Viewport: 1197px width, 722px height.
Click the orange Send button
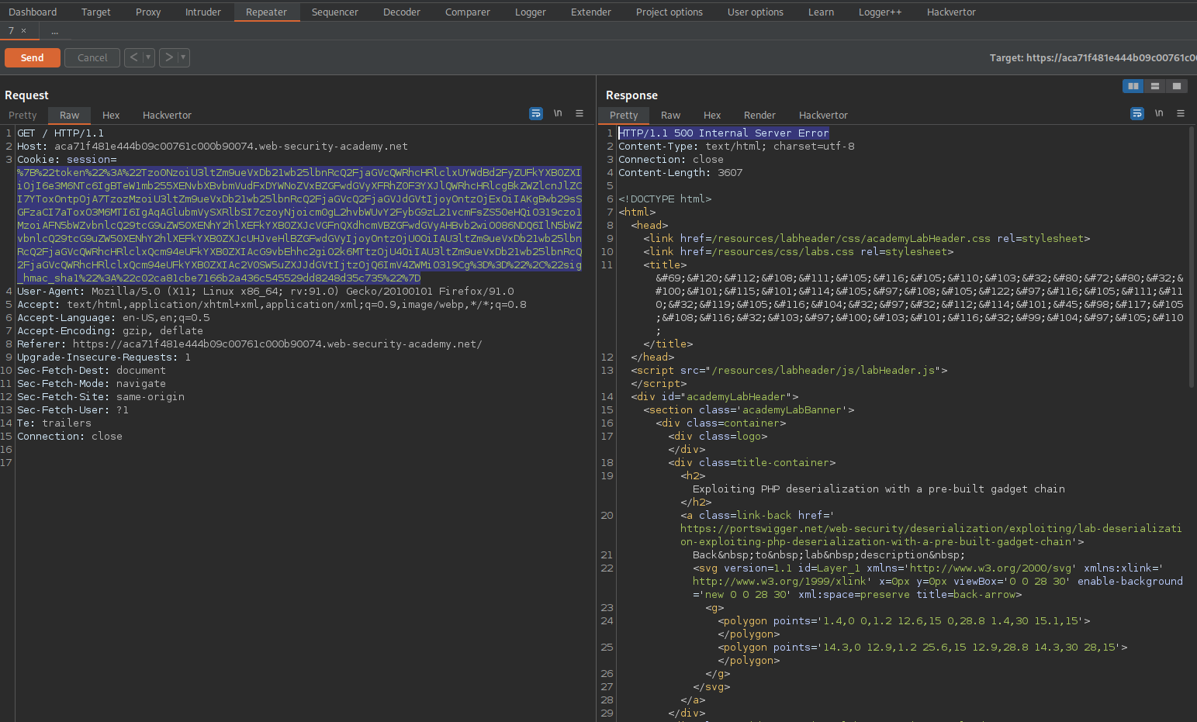[32, 57]
